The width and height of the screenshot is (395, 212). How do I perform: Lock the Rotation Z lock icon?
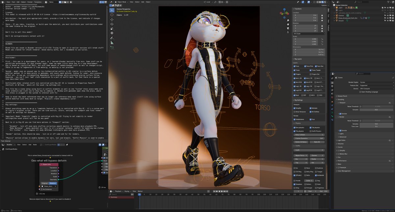(x=322, y=31)
